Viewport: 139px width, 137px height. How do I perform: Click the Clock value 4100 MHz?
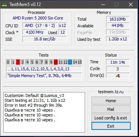(34, 32)
